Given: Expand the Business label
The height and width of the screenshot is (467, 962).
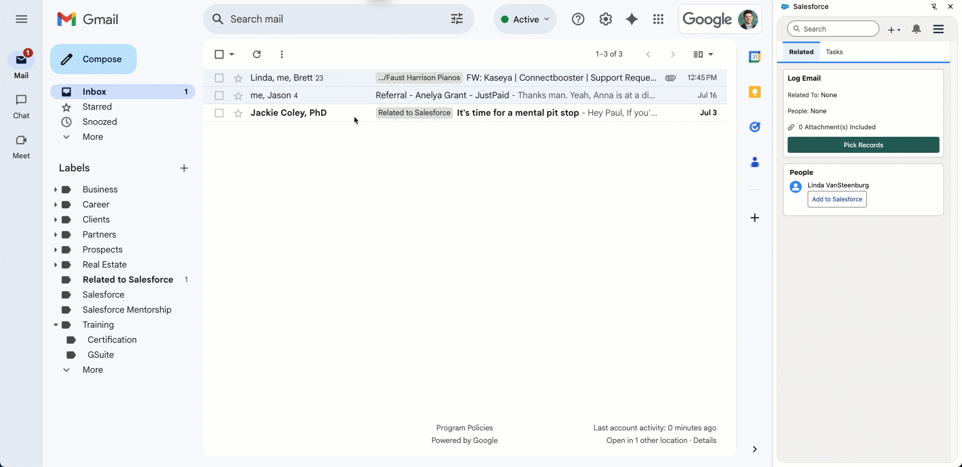Looking at the screenshot, I should pyautogui.click(x=55, y=189).
